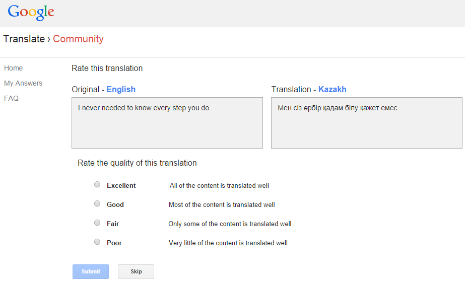The height and width of the screenshot is (283, 465).
Task: Select the Excellent rating radio button
Action: tap(97, 185)
